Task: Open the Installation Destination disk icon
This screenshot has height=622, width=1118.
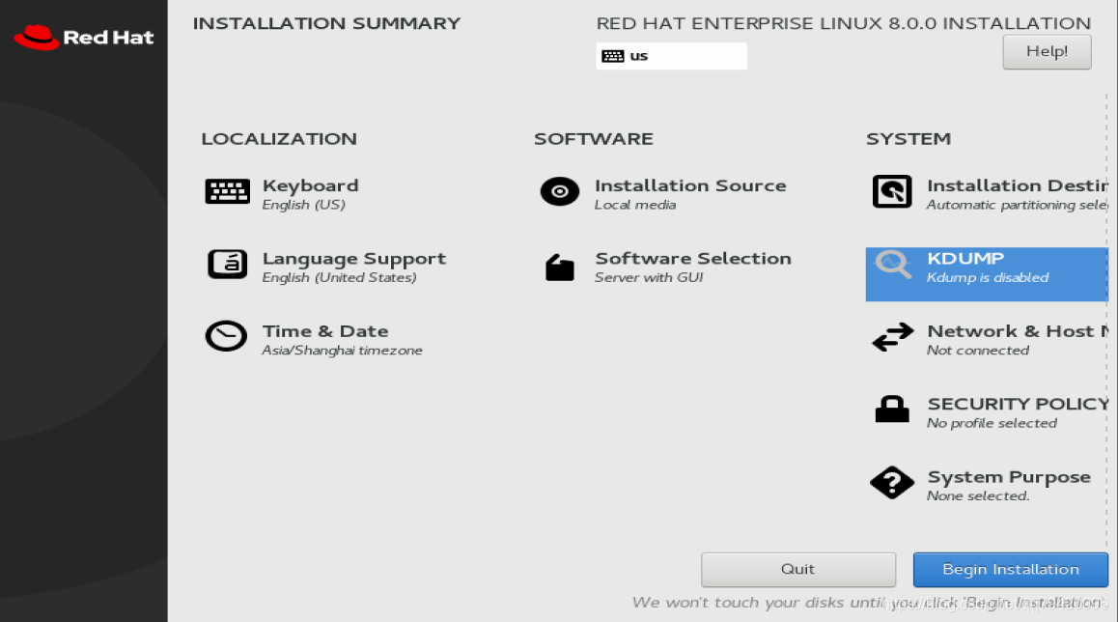Action: tap(892, 191)
